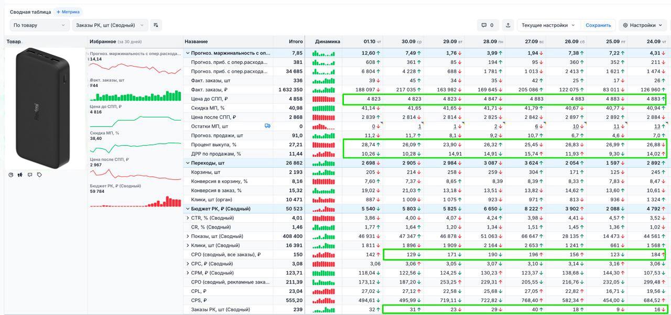The height and width of the screenshot is (315, 671).
Task: Open the Настройки dropdown menu
Action: coord(642,25)
